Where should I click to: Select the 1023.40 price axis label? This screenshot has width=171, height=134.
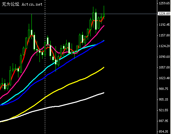164,78
